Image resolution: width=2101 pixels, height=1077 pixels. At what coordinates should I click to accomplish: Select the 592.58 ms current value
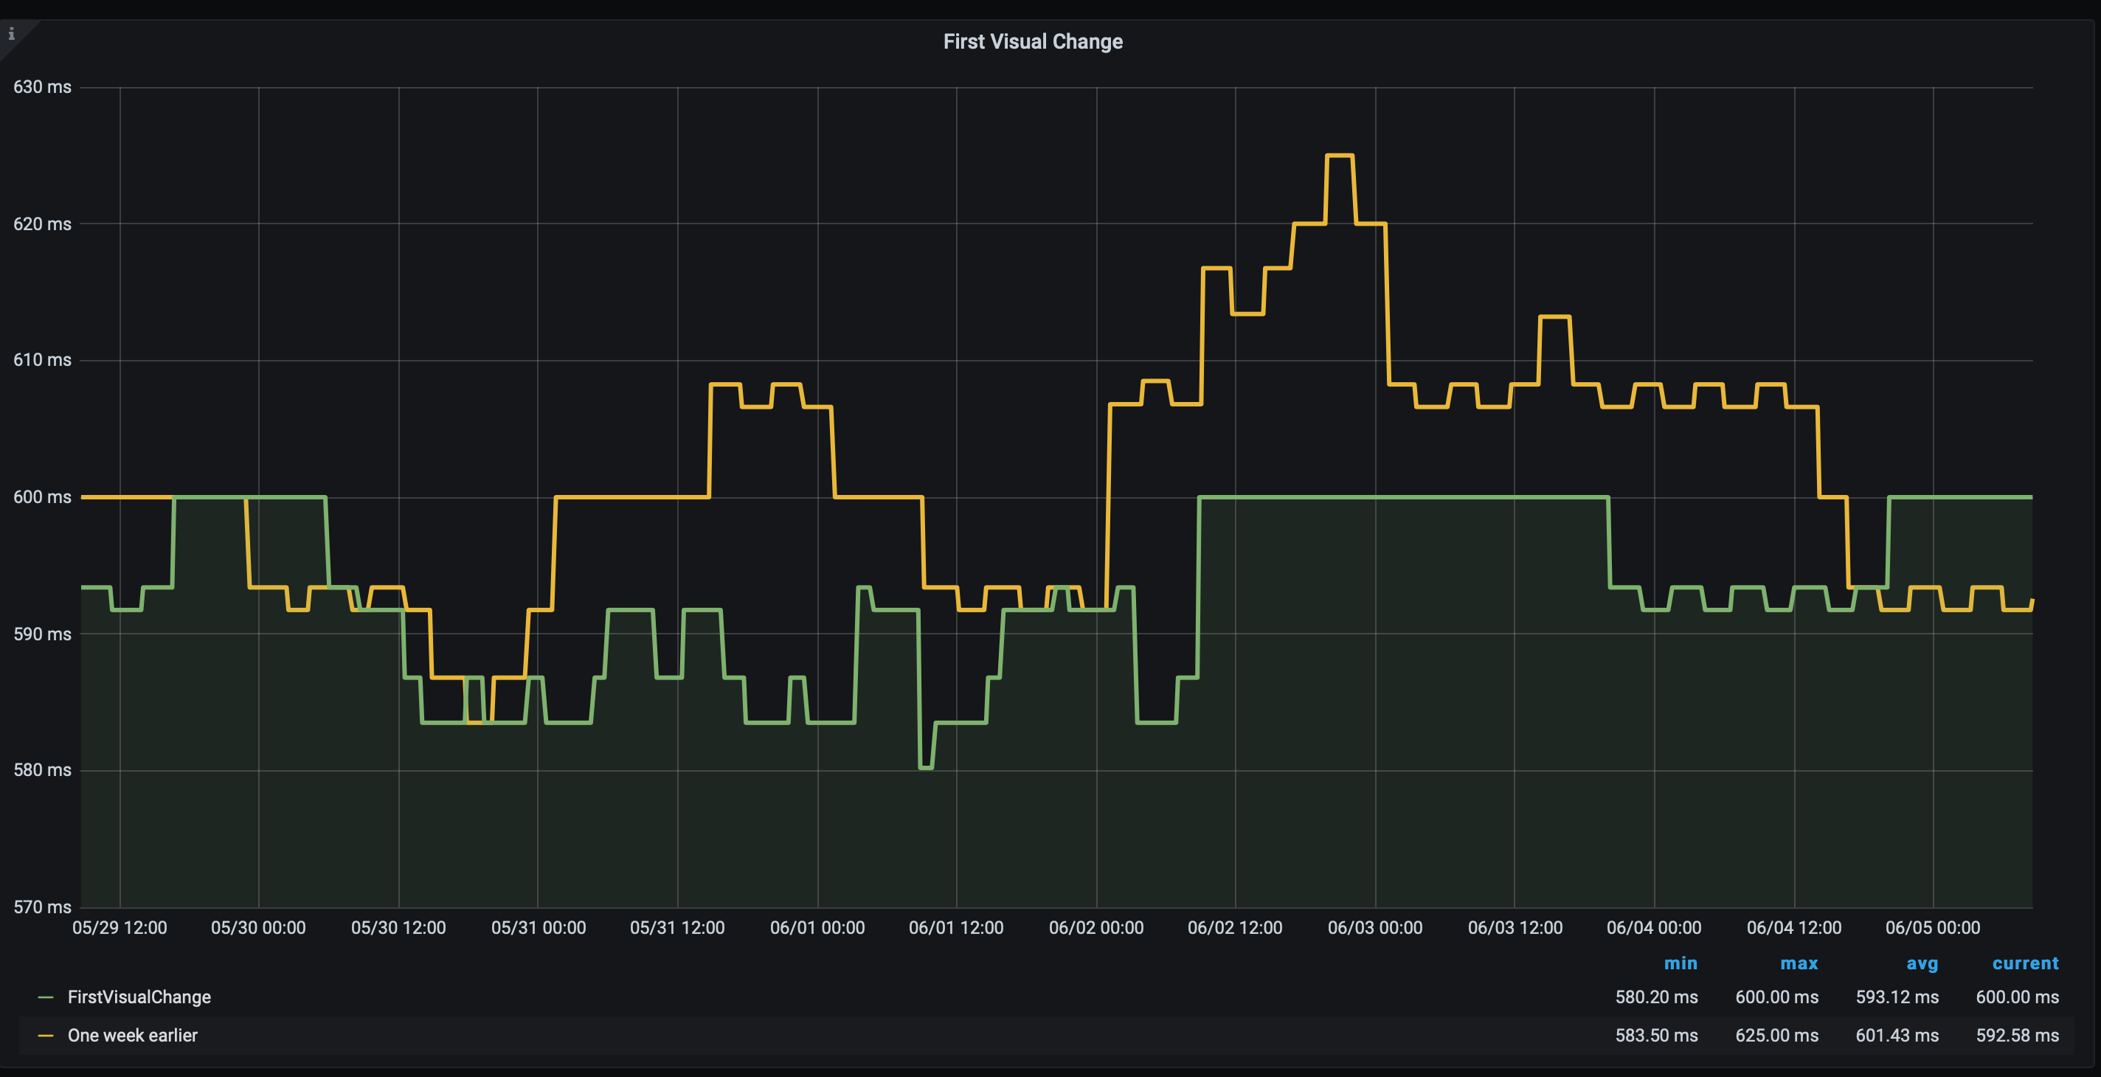click(2017, 1036)
